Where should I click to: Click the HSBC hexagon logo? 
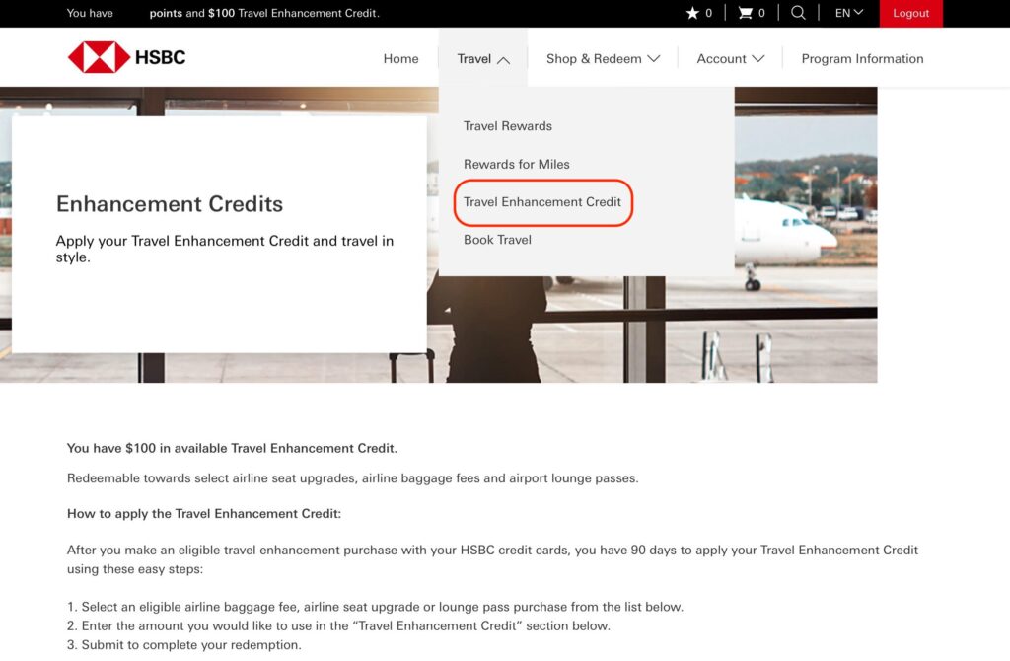click(99, 58)
